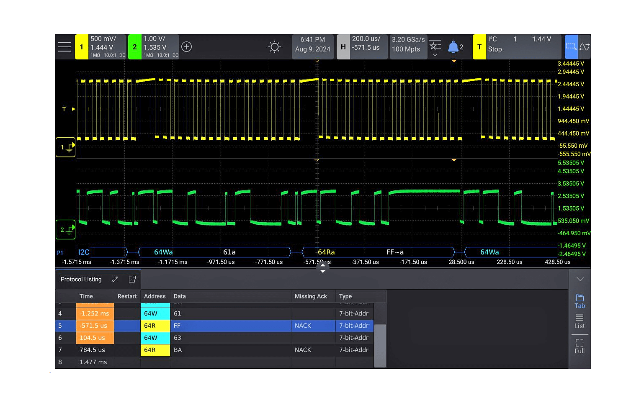Click trigger level T marker on left

click(x=68, y=109)
